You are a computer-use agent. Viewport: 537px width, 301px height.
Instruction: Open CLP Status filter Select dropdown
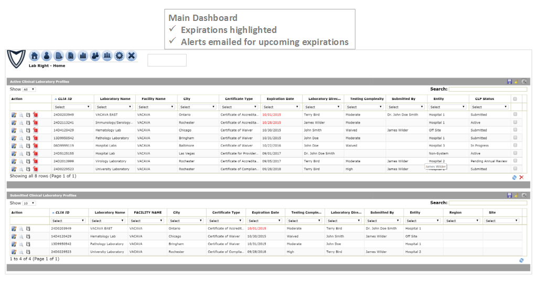click(x=489, y=107)
